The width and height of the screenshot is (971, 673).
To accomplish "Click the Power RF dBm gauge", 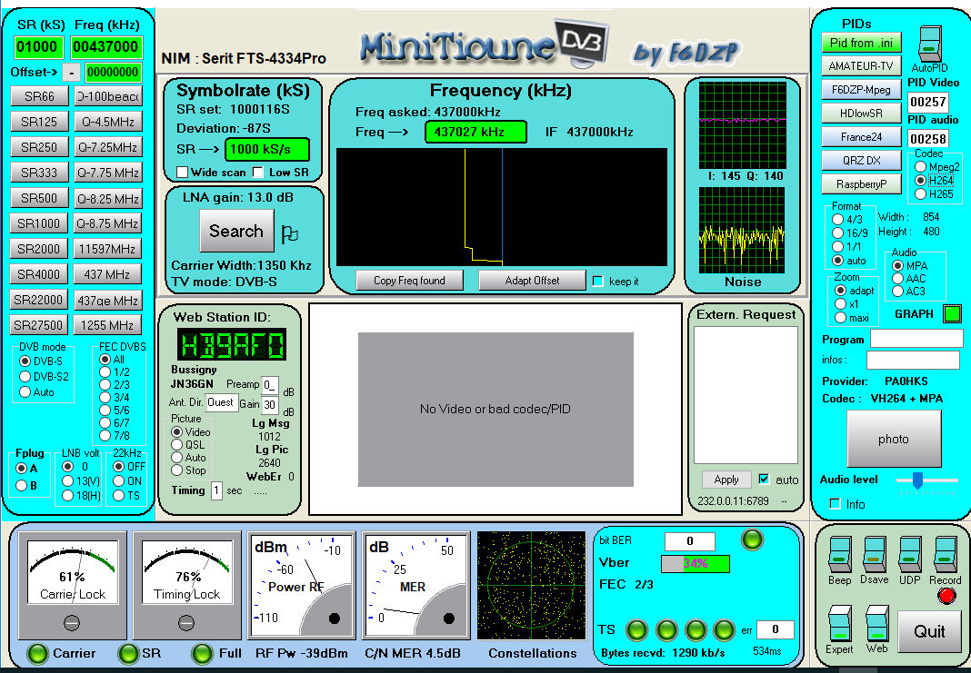I will click(x=302, y=585).
